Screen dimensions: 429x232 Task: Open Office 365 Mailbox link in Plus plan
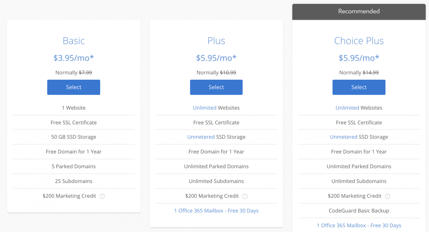(x=216, y=211)
